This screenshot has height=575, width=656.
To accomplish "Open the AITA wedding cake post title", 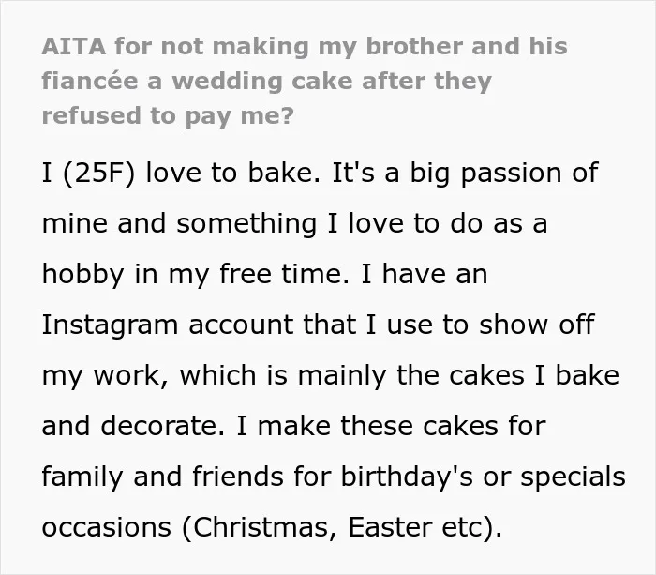I will pyautogui.click(x=305, y=81).
